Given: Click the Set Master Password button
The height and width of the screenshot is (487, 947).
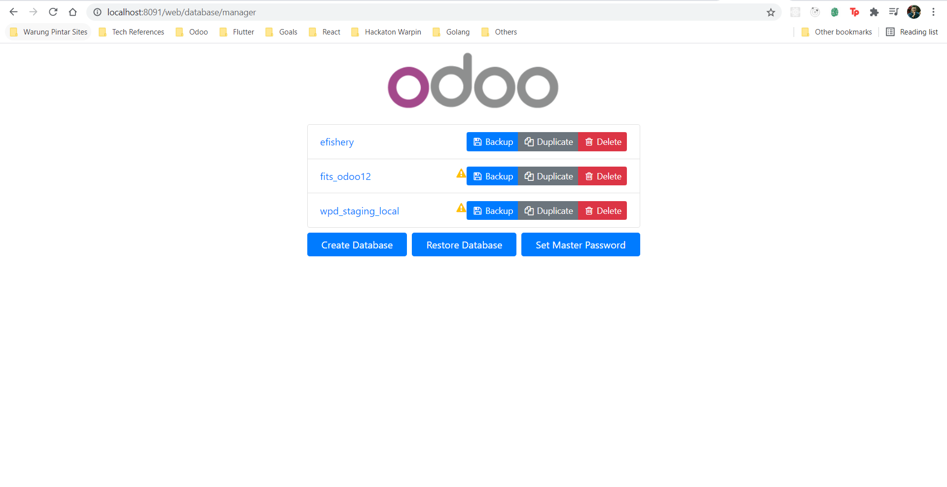Looking at the screenshot, I should (580, 244).
